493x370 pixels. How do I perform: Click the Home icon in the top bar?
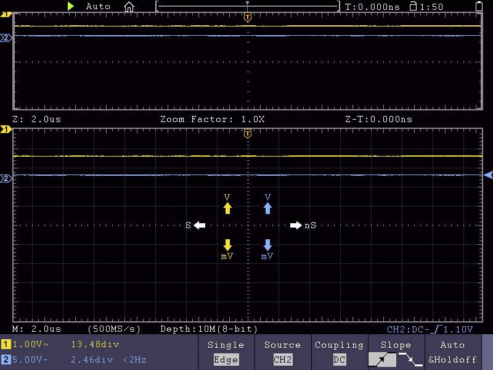pos(128,6)
